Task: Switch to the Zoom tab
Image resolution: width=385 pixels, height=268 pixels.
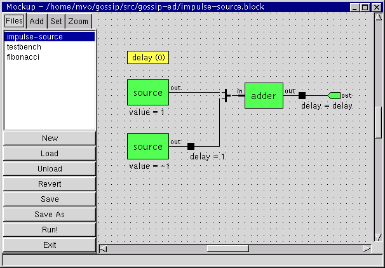Action: pos(78,22)
